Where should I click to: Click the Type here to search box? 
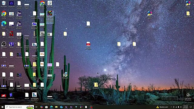[x=19, y=107]
